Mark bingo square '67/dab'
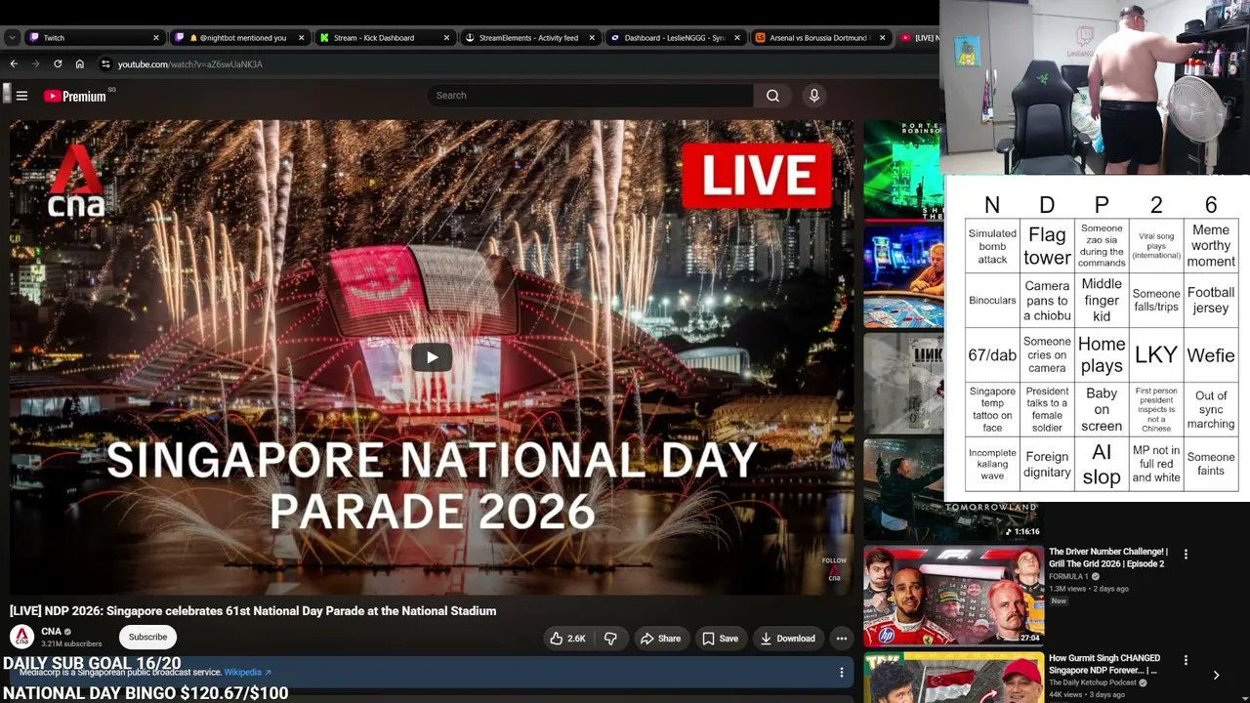 point(992,355)
